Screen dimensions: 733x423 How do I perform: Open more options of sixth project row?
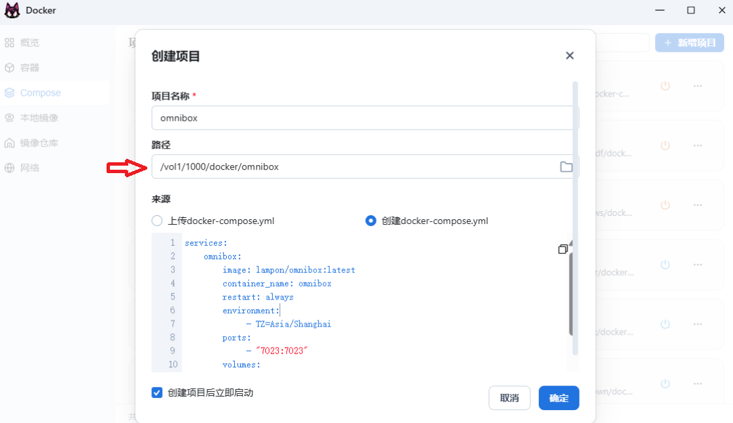coord(698,384)
